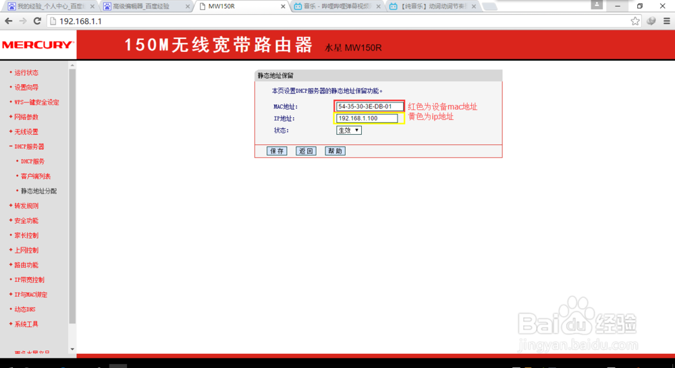Expand 网络参数 menu
Image resolution: width=675 pixels, height=368 pixels.
(x=26, y=117)
